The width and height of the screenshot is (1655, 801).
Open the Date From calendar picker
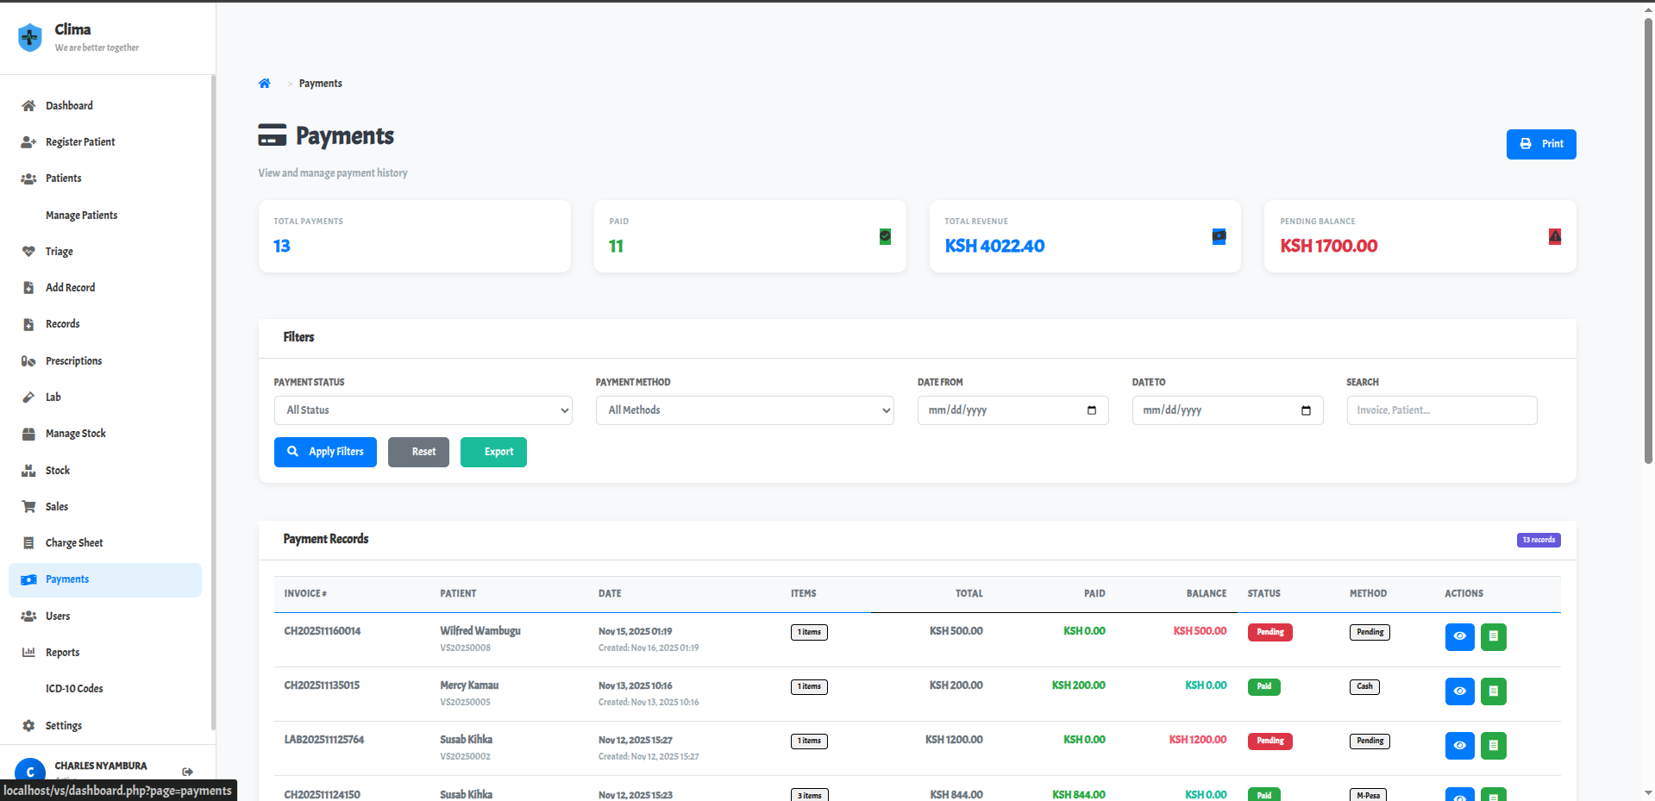(1090, 410)
